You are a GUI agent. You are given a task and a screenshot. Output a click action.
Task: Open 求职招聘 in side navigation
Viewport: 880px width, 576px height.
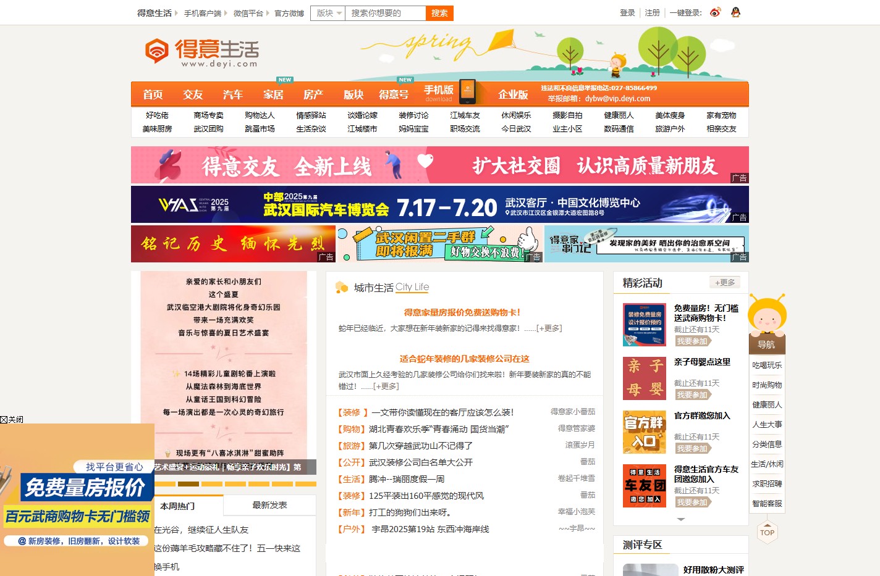767,484
